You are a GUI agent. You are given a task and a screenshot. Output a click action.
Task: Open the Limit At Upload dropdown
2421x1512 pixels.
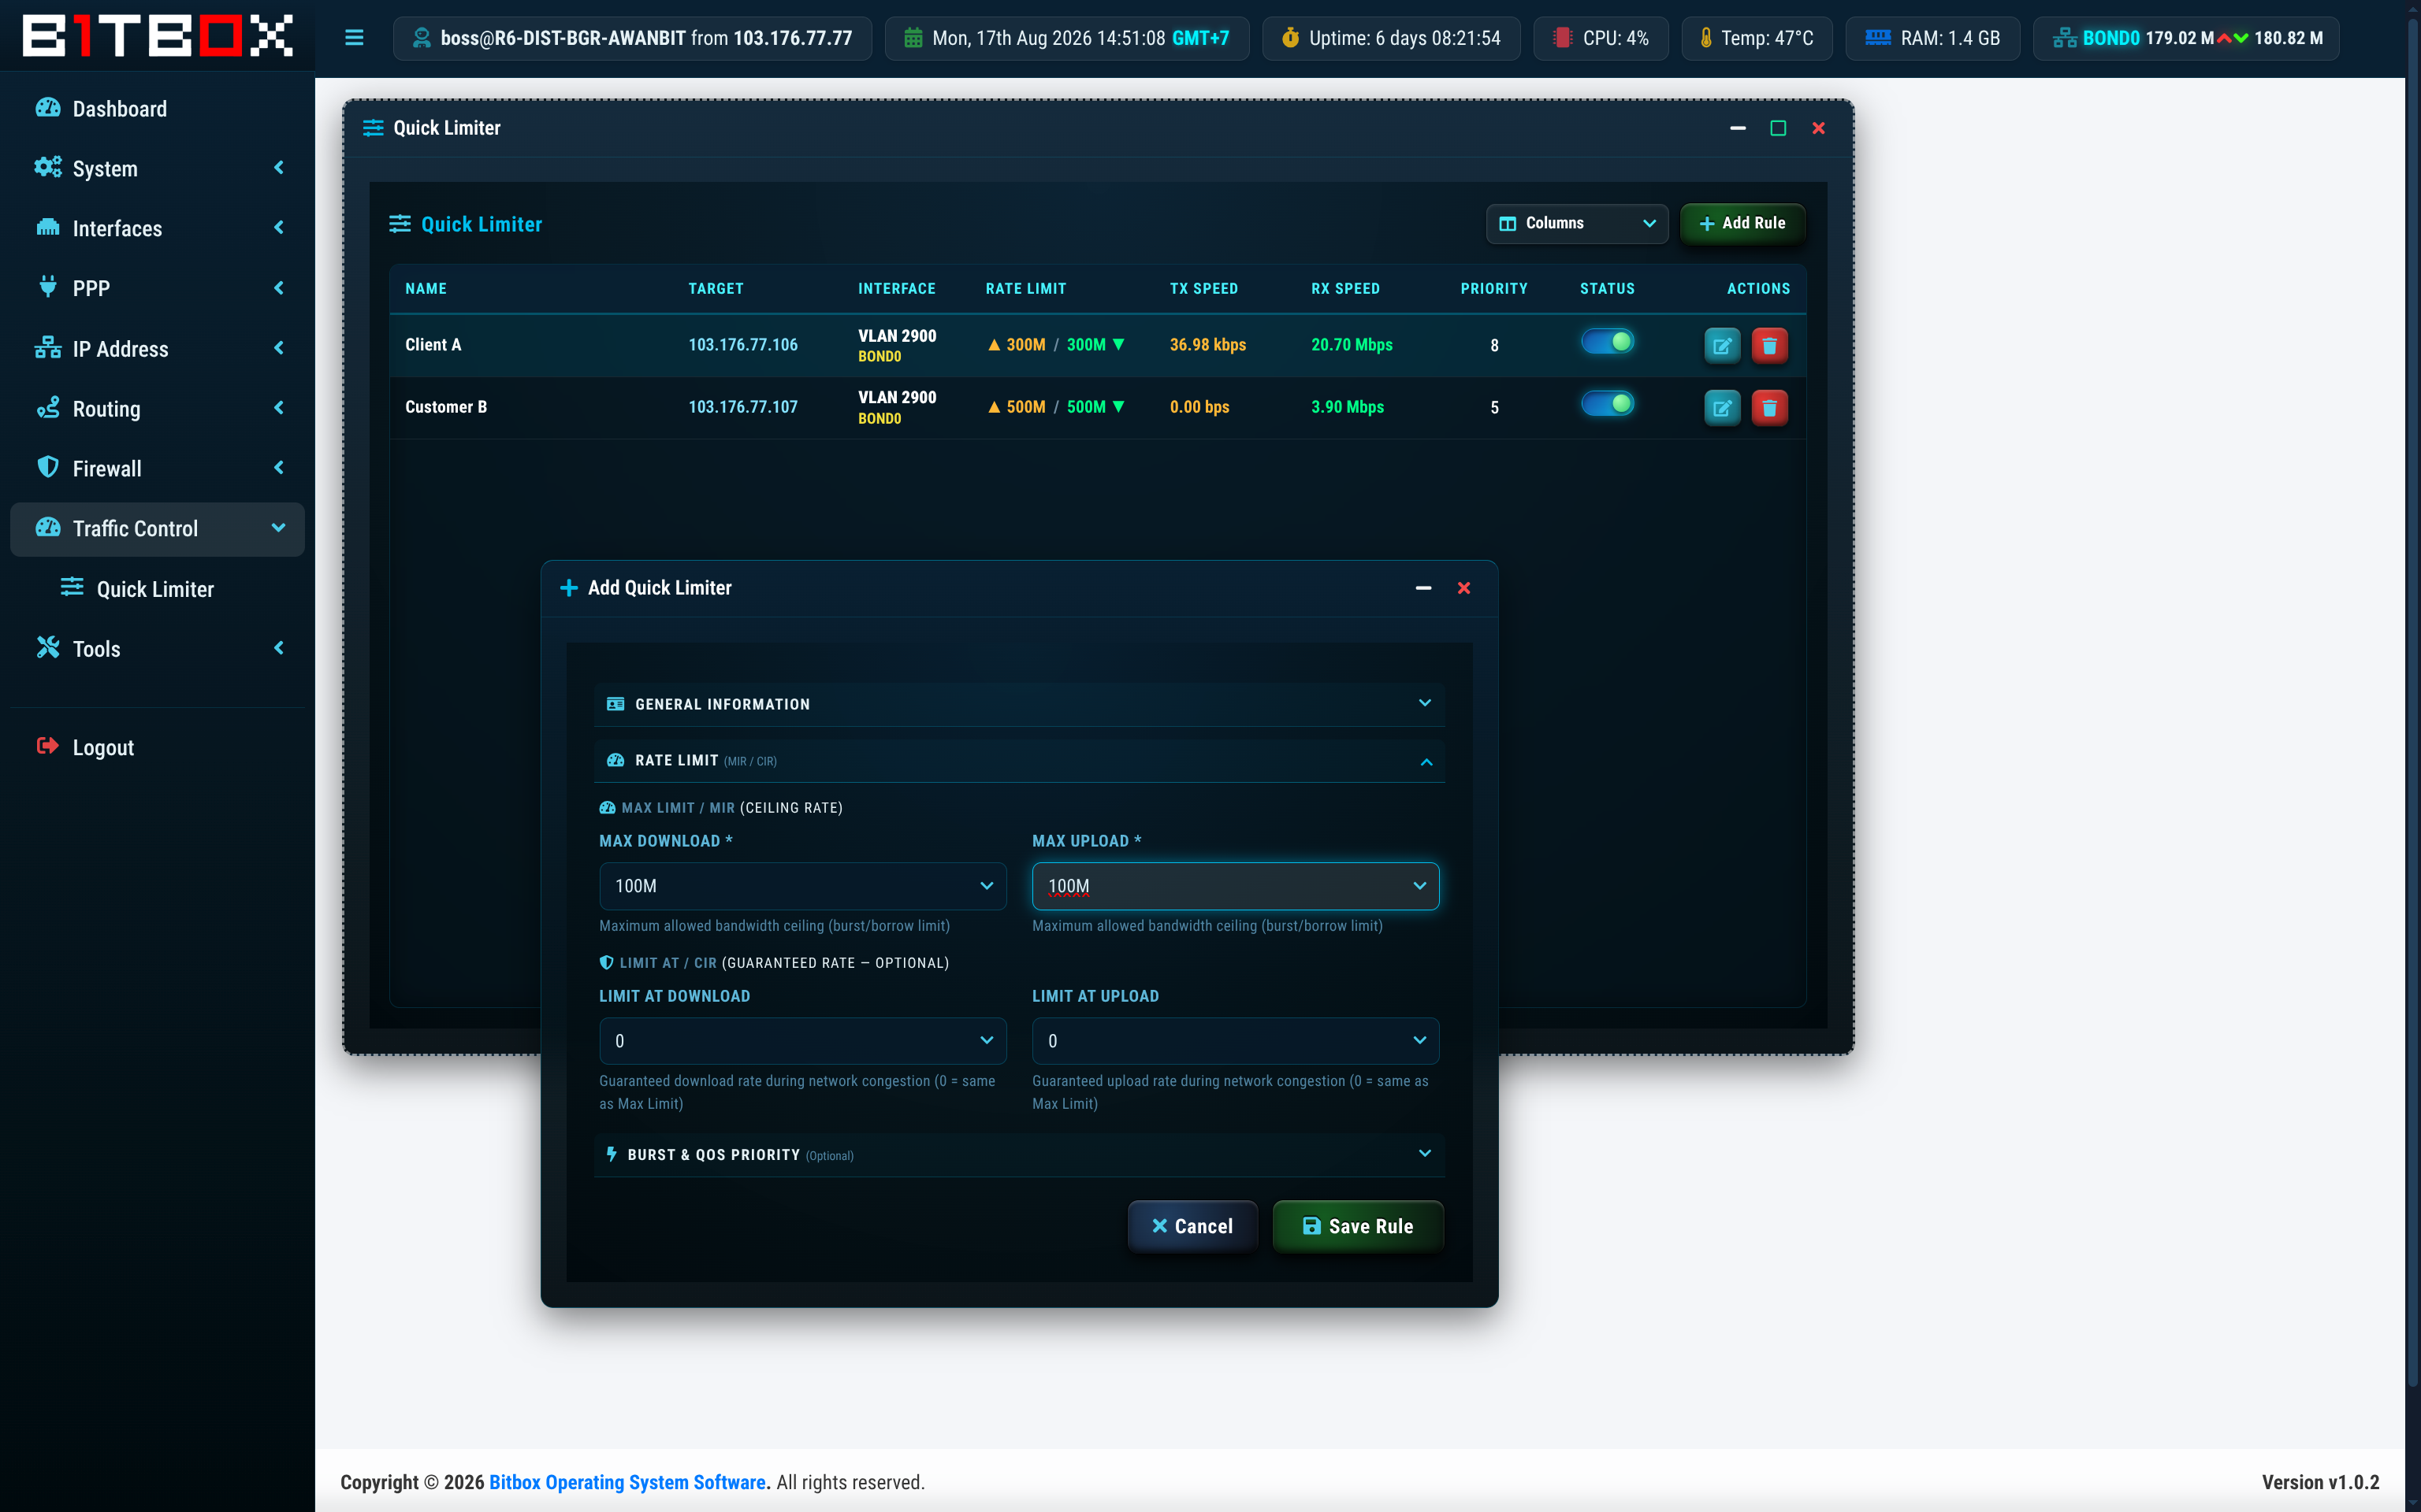1236,1041
